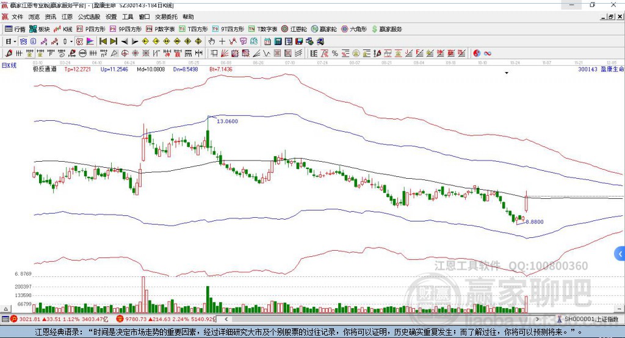Click the horizontal scrollbar right arrow
625x338 pixels.
click(537, 319)
